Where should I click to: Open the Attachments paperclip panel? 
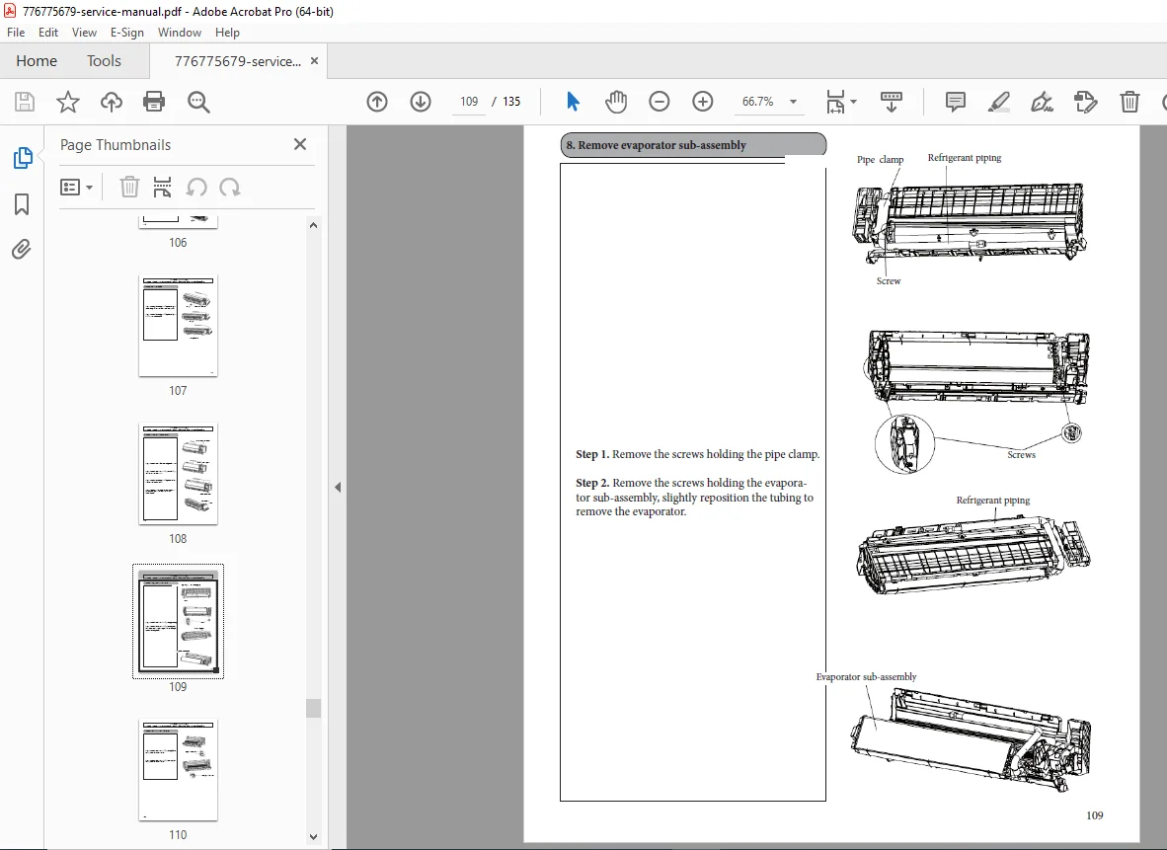22,249
